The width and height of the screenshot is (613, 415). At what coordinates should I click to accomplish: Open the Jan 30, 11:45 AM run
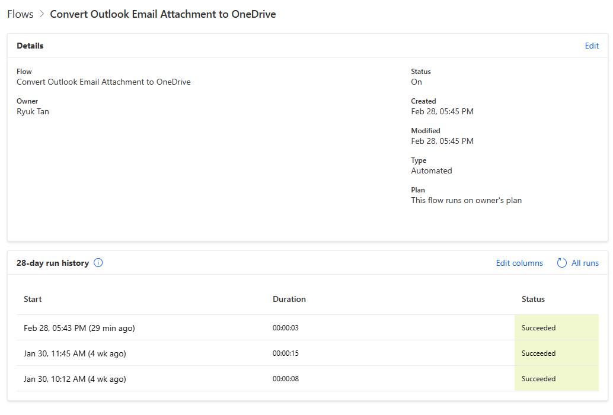point(75,353)
